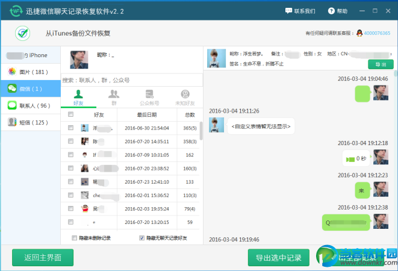This screenshot has width=398, height=271.
Task: Click the 好友 column header
Action: 99,115
